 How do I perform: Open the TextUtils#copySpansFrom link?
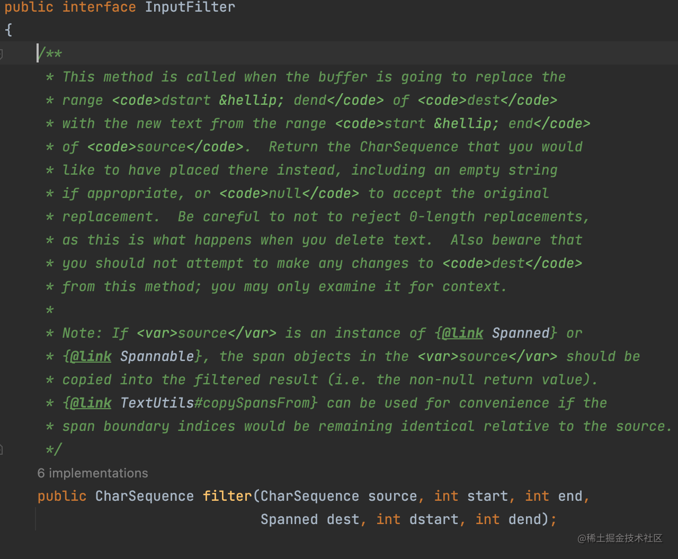[x=218, y=403]
